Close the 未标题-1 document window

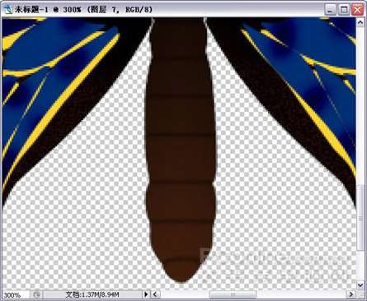click(x=357, y=10)
